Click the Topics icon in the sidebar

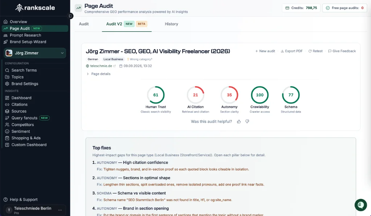point(7,77)
